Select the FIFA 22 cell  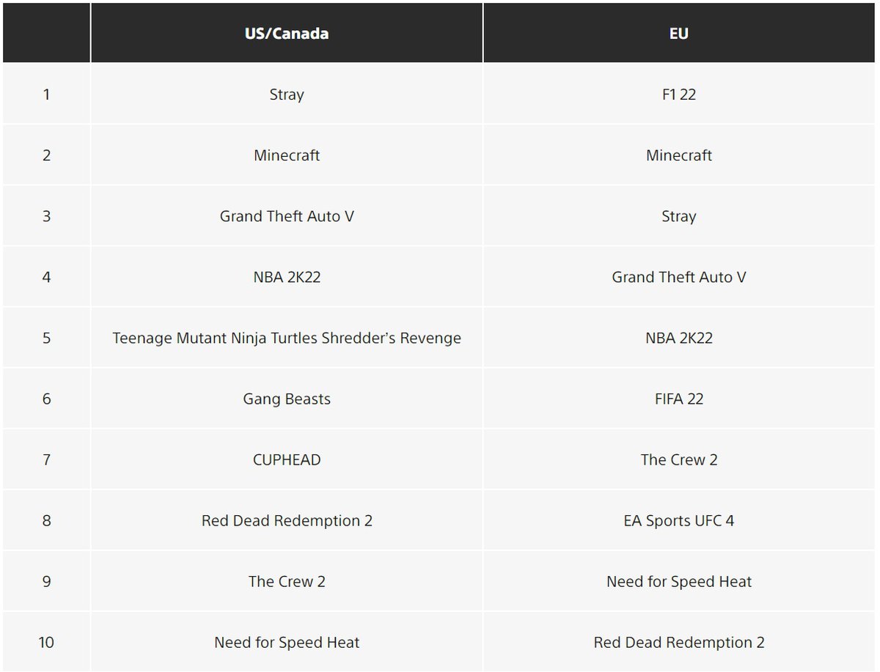(679, 399)
